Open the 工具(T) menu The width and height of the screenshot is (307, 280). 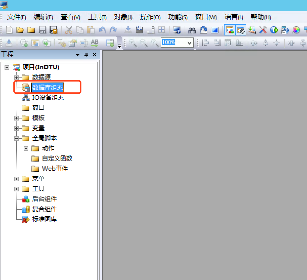coord(97,17)
